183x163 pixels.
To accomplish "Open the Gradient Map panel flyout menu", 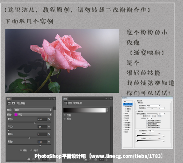I will click(111, 99).
